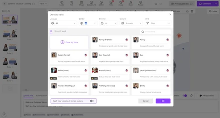Select the All voices tab

point(51,31)
